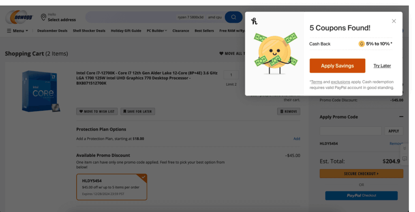The image size is (415, 212).
Task: Click the location pin Select address icon
Action: [43, 17]
